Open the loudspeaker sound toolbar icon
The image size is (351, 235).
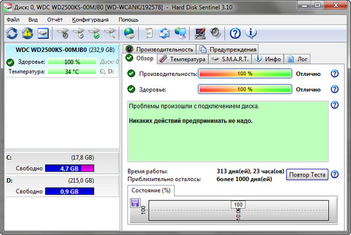click(x=215, y=33)
